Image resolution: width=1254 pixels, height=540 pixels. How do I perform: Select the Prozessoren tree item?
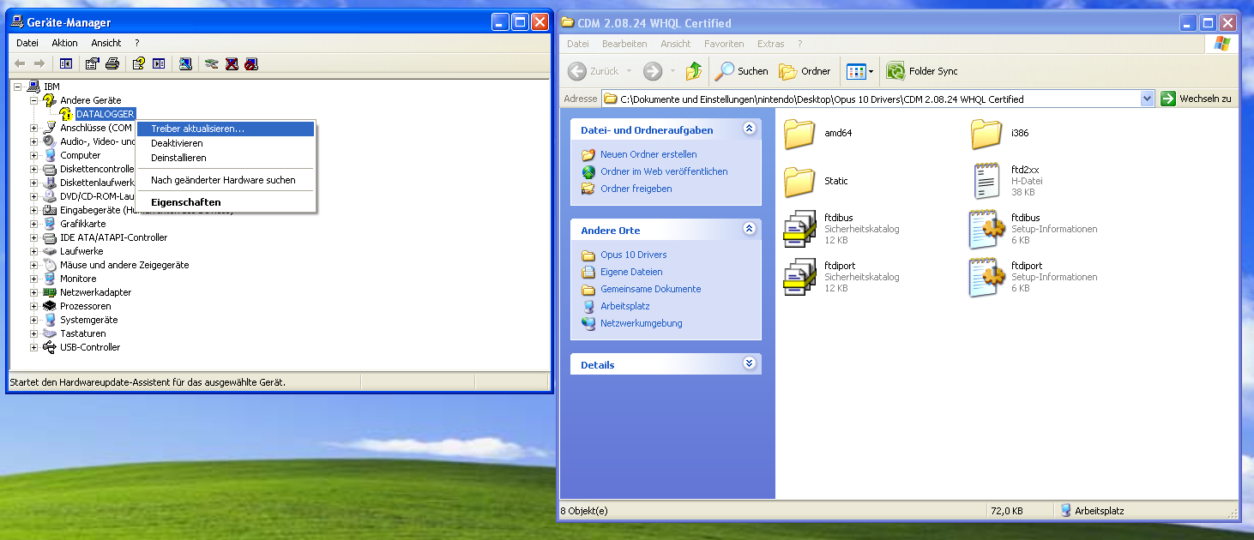tap(85, 306)
